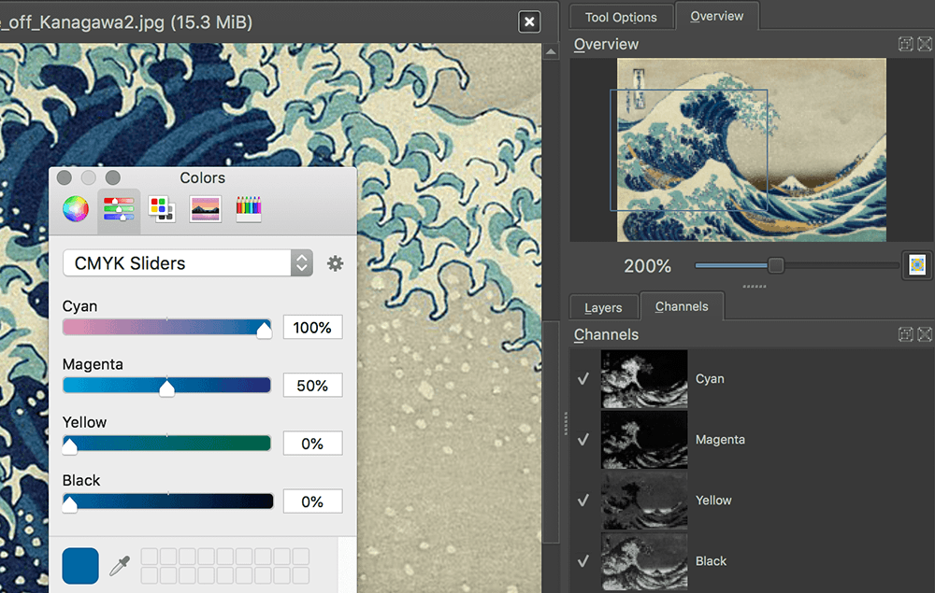The image size is (935, 593).
Task: Edit the Magenta percentage field
Action: coord(312,385)
